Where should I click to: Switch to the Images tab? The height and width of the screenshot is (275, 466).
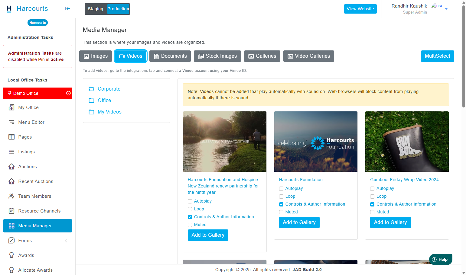pos(96,56)
